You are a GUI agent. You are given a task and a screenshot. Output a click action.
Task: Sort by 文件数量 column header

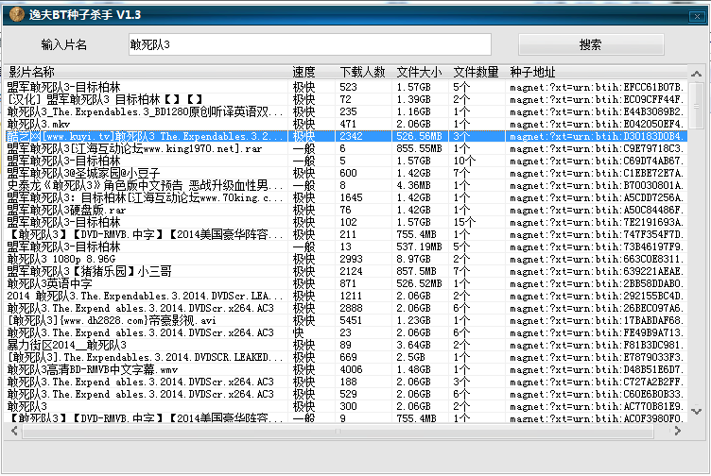coord(476,72)
